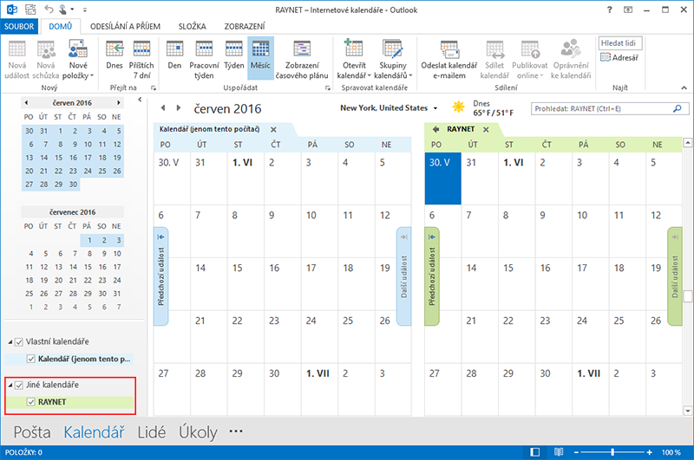Click Odeslat kalendář e-mailem

click(x=448, y=59)
